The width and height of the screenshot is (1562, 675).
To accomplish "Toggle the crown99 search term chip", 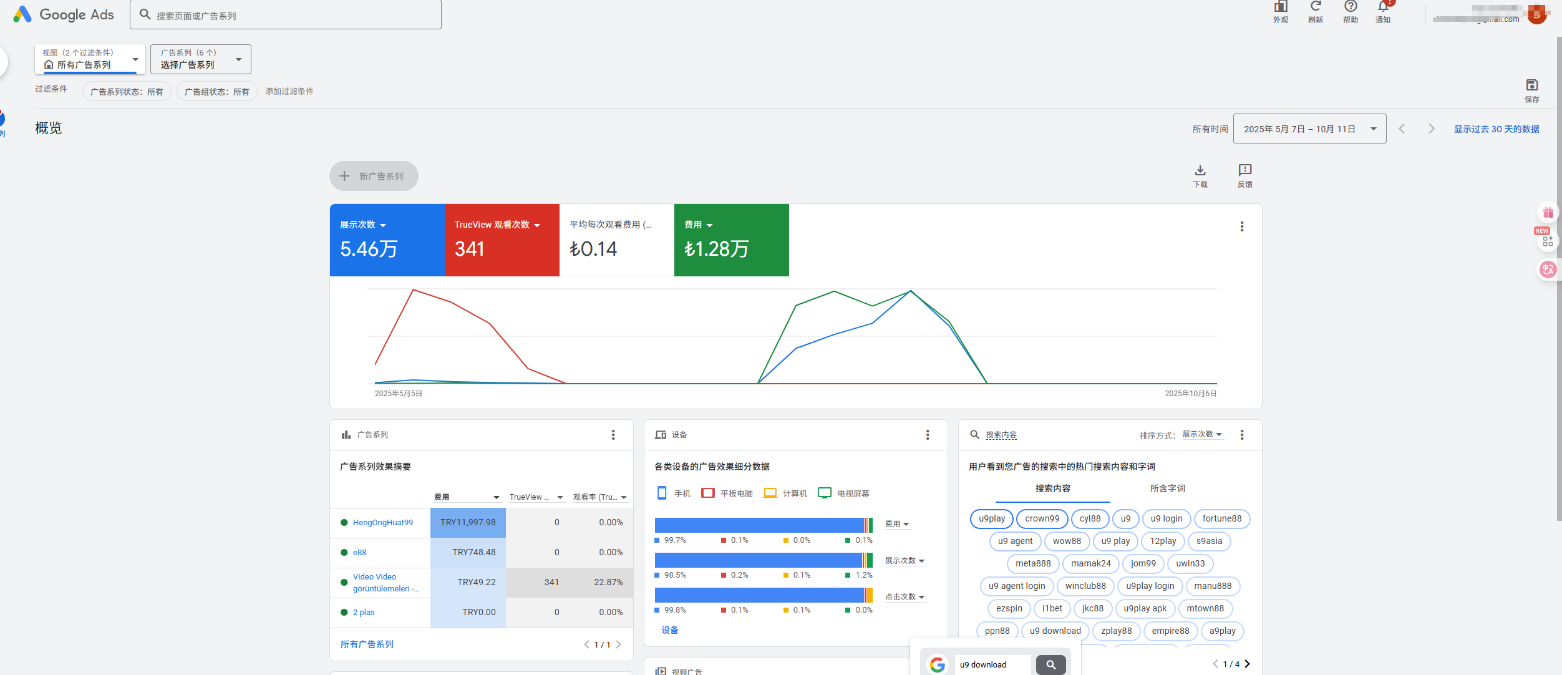I will (x=1042, y=518).
